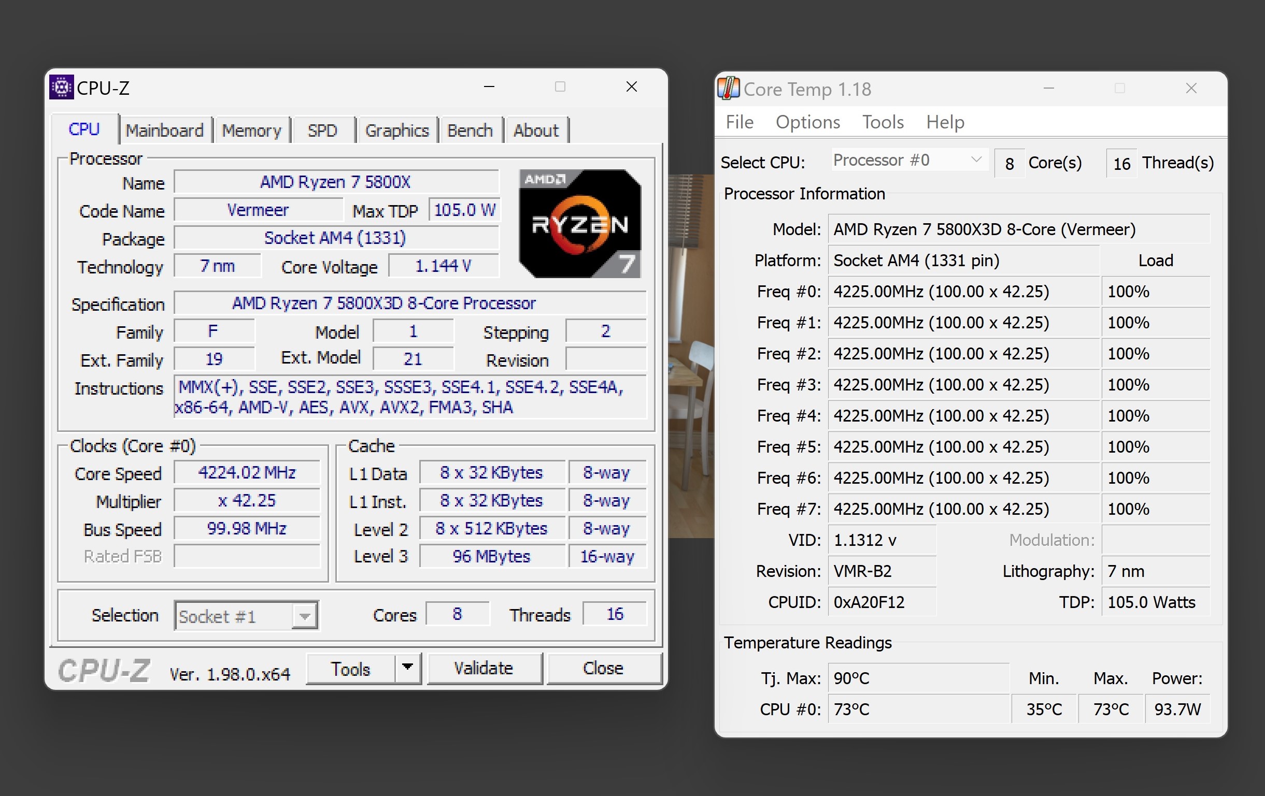Click the Freq #7 load value '100%'
Viewport: 1265px width, 796px height.
[1155, 509]
